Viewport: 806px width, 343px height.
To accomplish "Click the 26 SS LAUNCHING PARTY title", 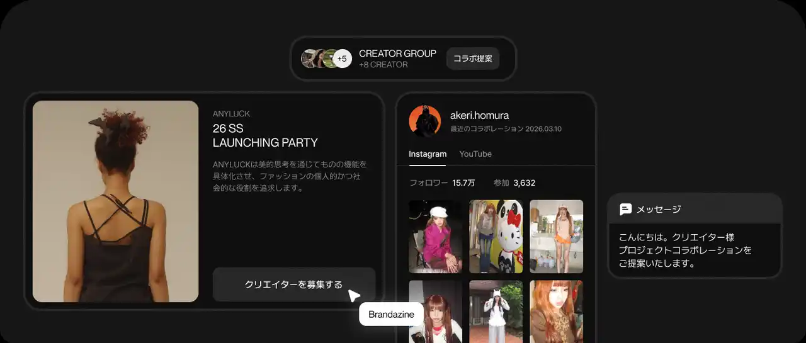I will point(265,135).
